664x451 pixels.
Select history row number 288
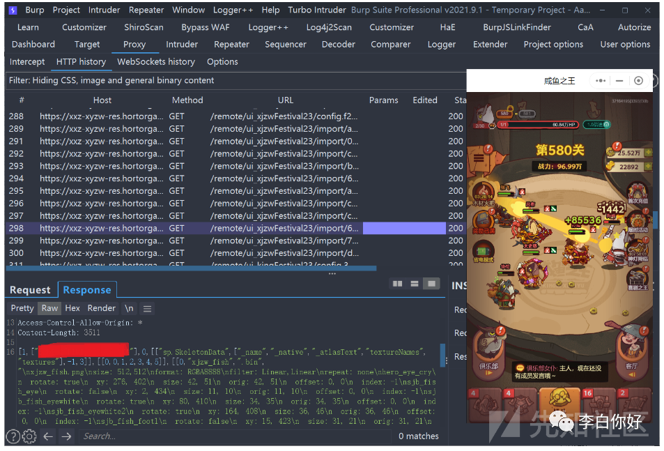tap(236, 116)
